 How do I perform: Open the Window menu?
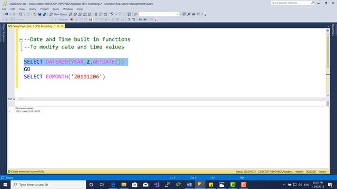click(x=68, y=9)
